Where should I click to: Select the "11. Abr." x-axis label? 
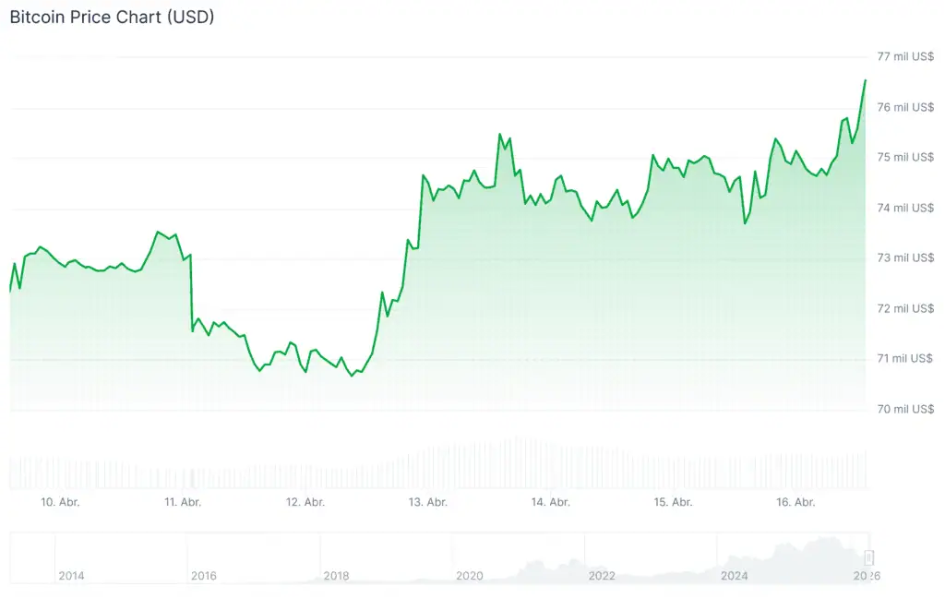183,502
